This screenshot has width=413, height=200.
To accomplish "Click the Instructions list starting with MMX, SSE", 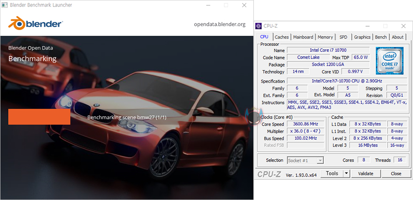I will click(x=347, y=105).
